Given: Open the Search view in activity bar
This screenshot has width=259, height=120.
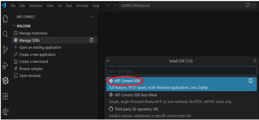Looking at the screenshot, I should (5, 34).
